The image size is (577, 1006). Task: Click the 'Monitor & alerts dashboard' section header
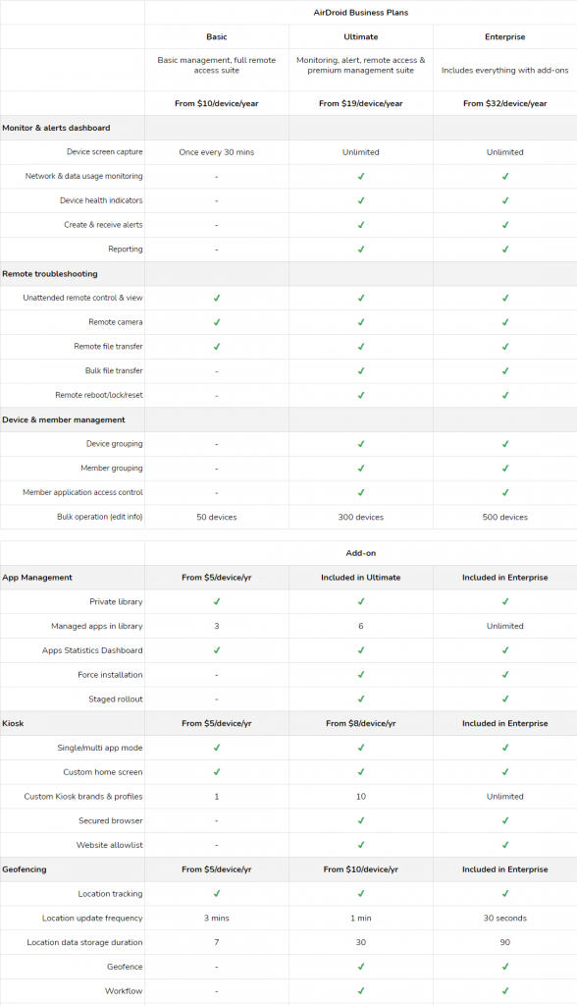[56, 128]
